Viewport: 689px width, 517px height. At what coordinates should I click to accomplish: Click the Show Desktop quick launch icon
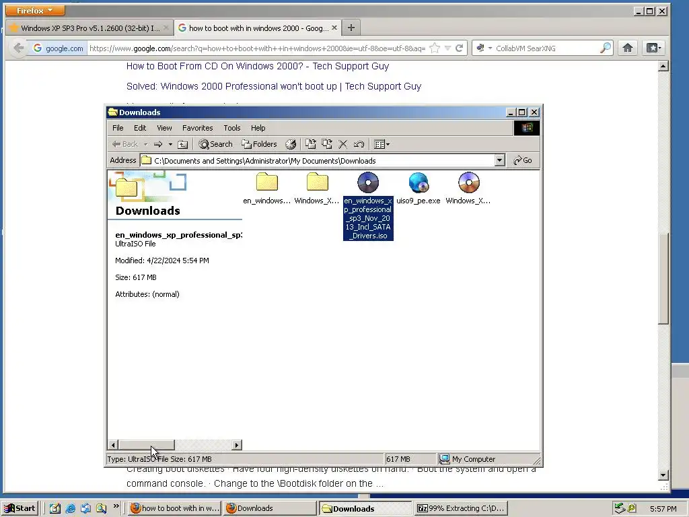(55, 508)
